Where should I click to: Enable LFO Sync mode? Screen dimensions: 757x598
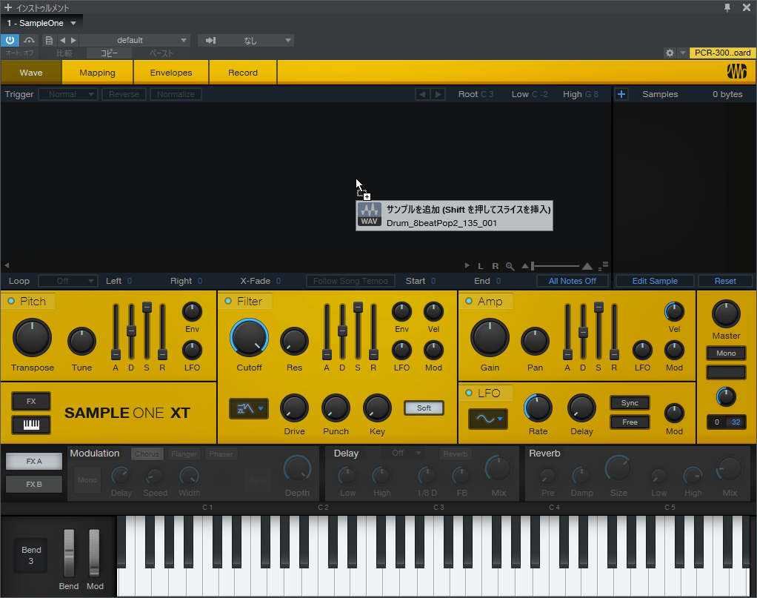[630, 403]
